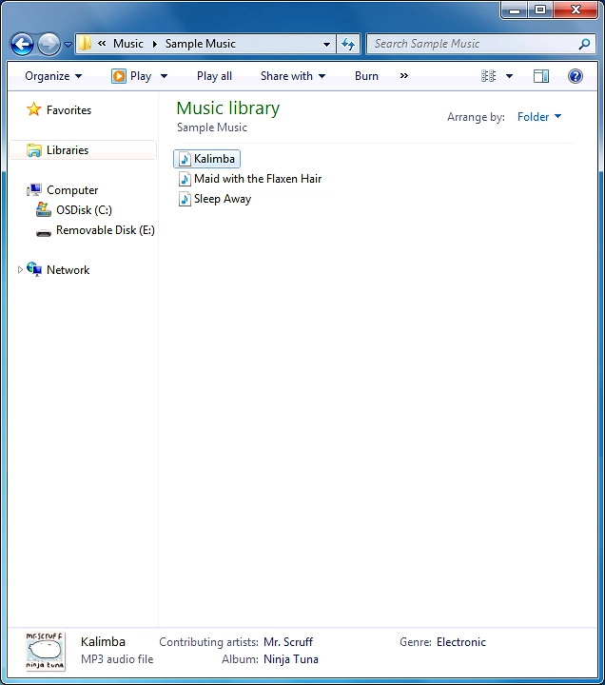Select the Kalimba file name

pos(214,159)
